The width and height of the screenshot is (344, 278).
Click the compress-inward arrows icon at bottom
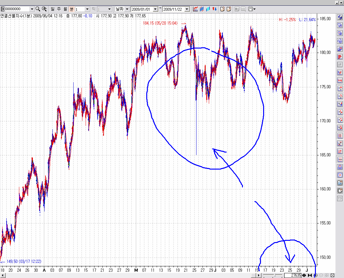(x=310, y=275)
